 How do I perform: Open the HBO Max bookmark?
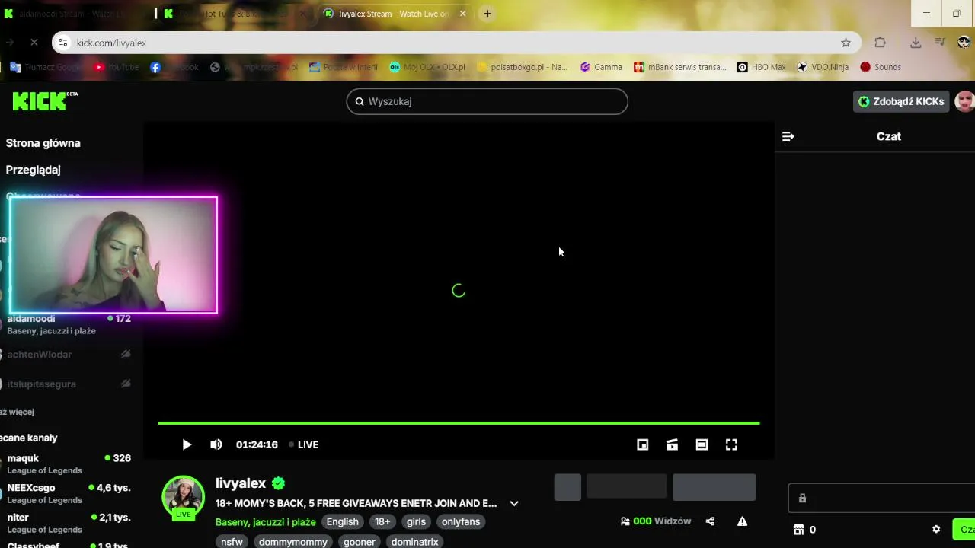coord(761,67)
